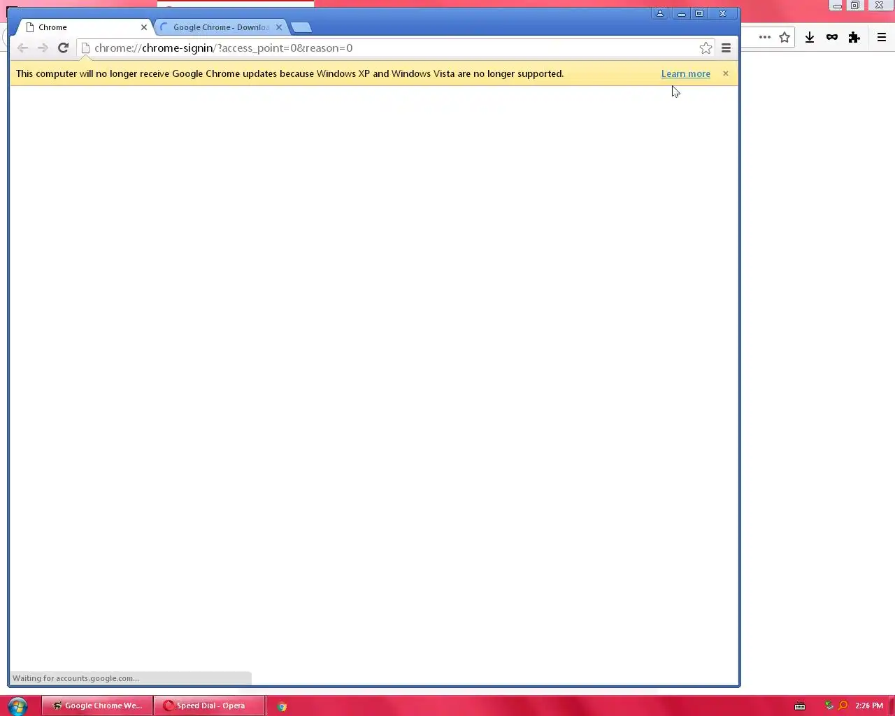Screen dimensions: 895x716
Task: Go back in Chrome history
Action: point(22,48)
